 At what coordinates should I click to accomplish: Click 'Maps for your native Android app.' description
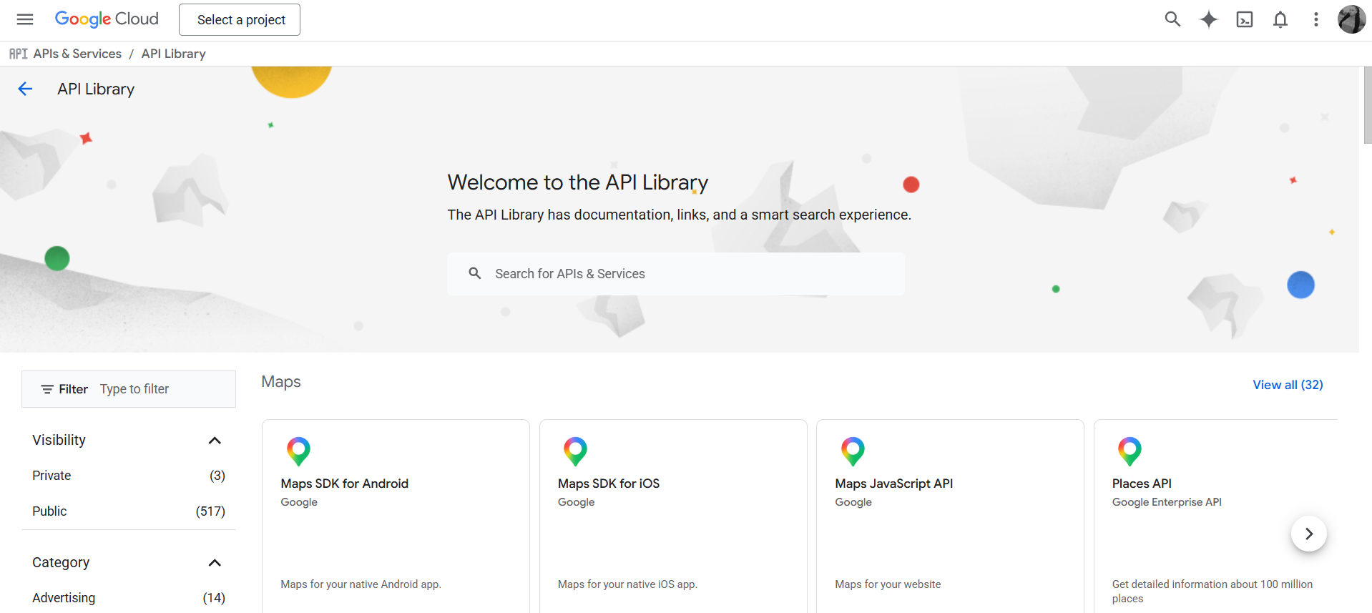(x=361, y=584)
